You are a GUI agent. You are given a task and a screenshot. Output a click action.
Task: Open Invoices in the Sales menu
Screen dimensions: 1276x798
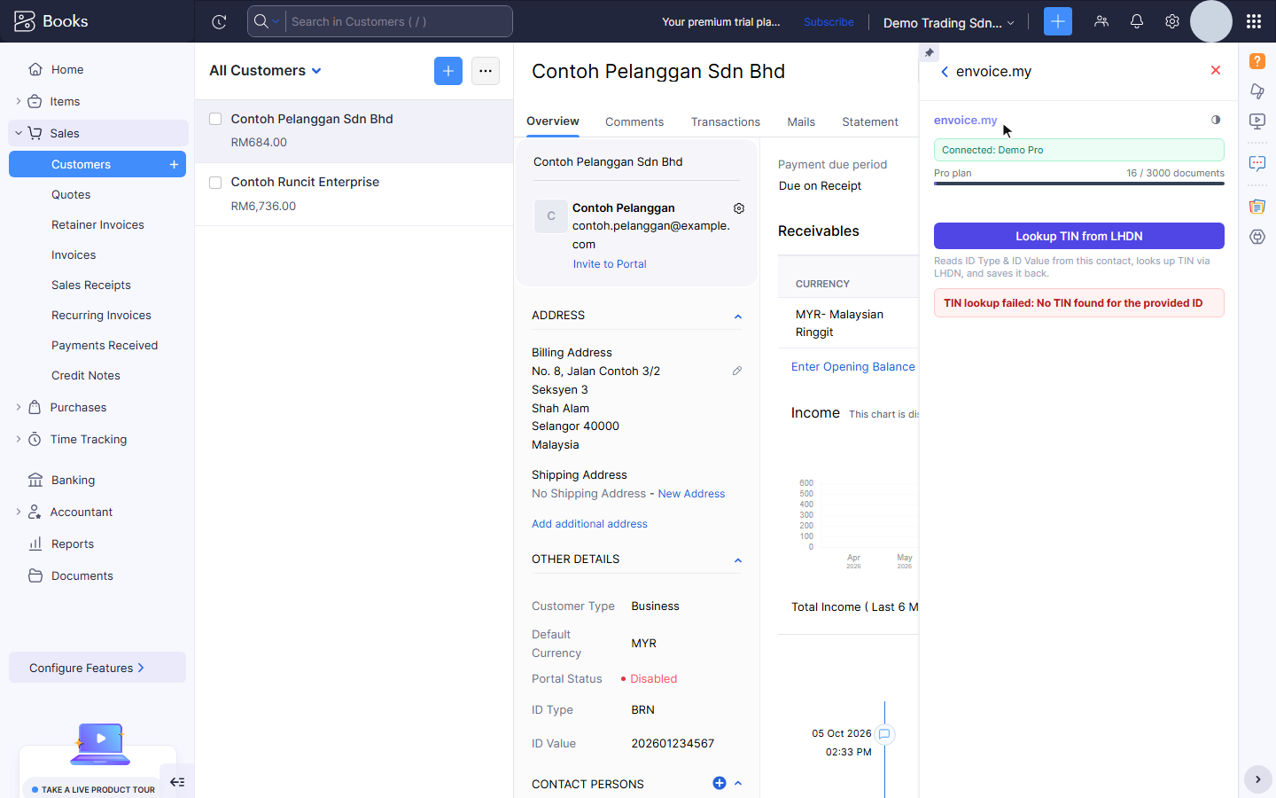74,255
